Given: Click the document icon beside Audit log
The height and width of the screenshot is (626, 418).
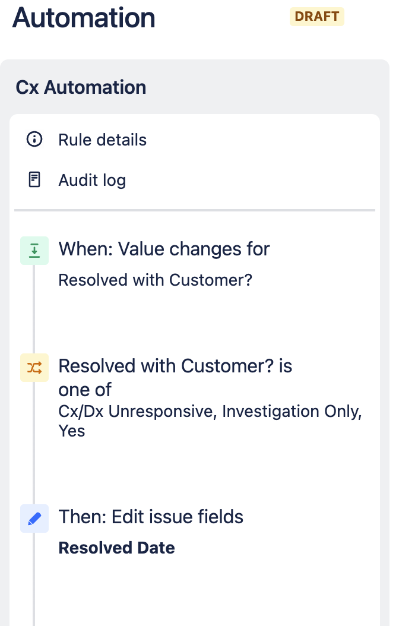Looking at the screenshot, I should pos(34,179).
